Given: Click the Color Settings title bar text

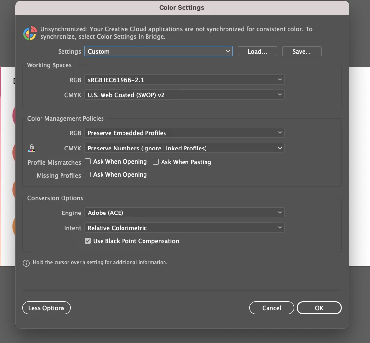Looking at the screenshot, I should tap(182, 7).
